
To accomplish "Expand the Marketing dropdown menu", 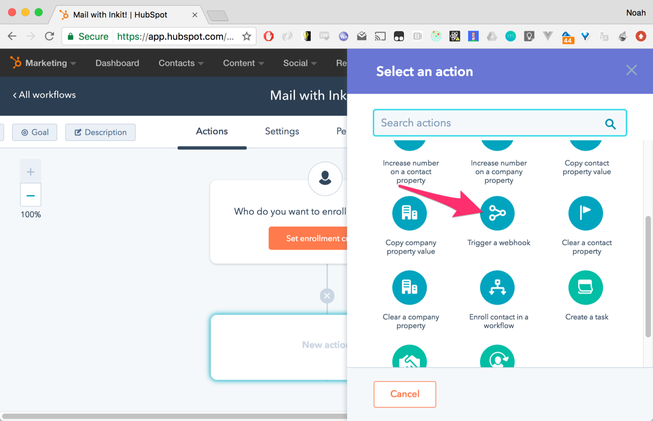I will (51, 63).
